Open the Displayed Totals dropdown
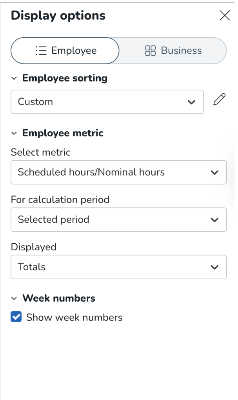Image resolution: width=238 pixels, height=400 pixels. click(114, 267)
